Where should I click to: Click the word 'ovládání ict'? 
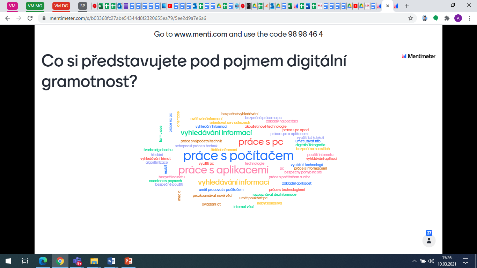pyautogui.click(x=211, y=204)
